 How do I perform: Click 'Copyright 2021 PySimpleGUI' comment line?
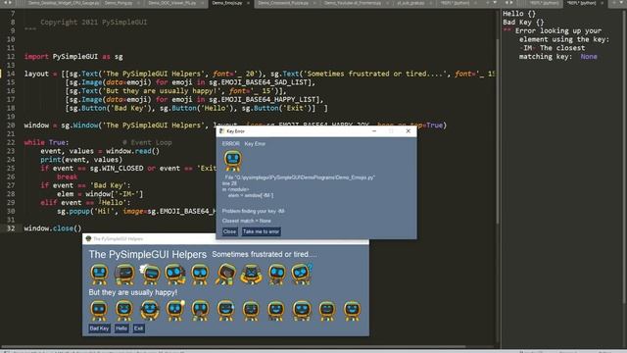pyautogui.click(x=94, y=22)
